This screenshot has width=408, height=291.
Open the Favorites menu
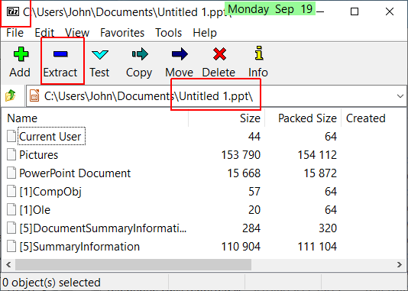pyautogui.click(x=122, y=33)
